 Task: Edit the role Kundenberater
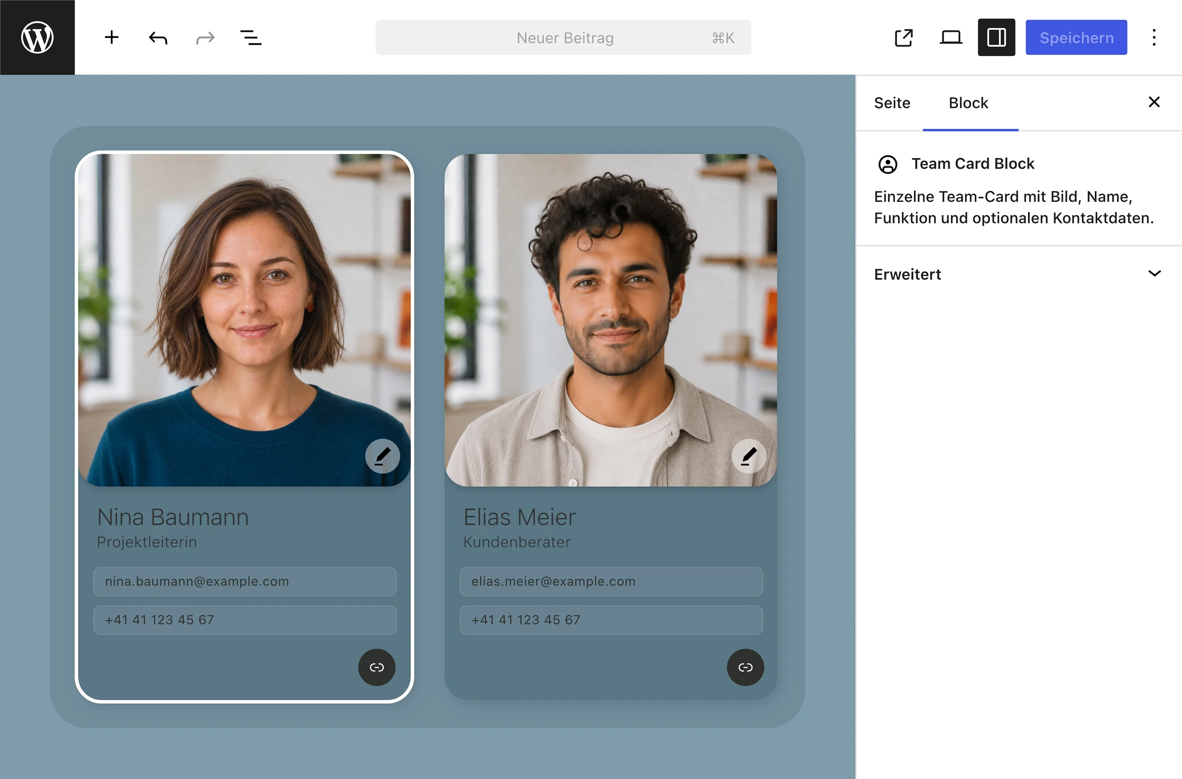517,542
